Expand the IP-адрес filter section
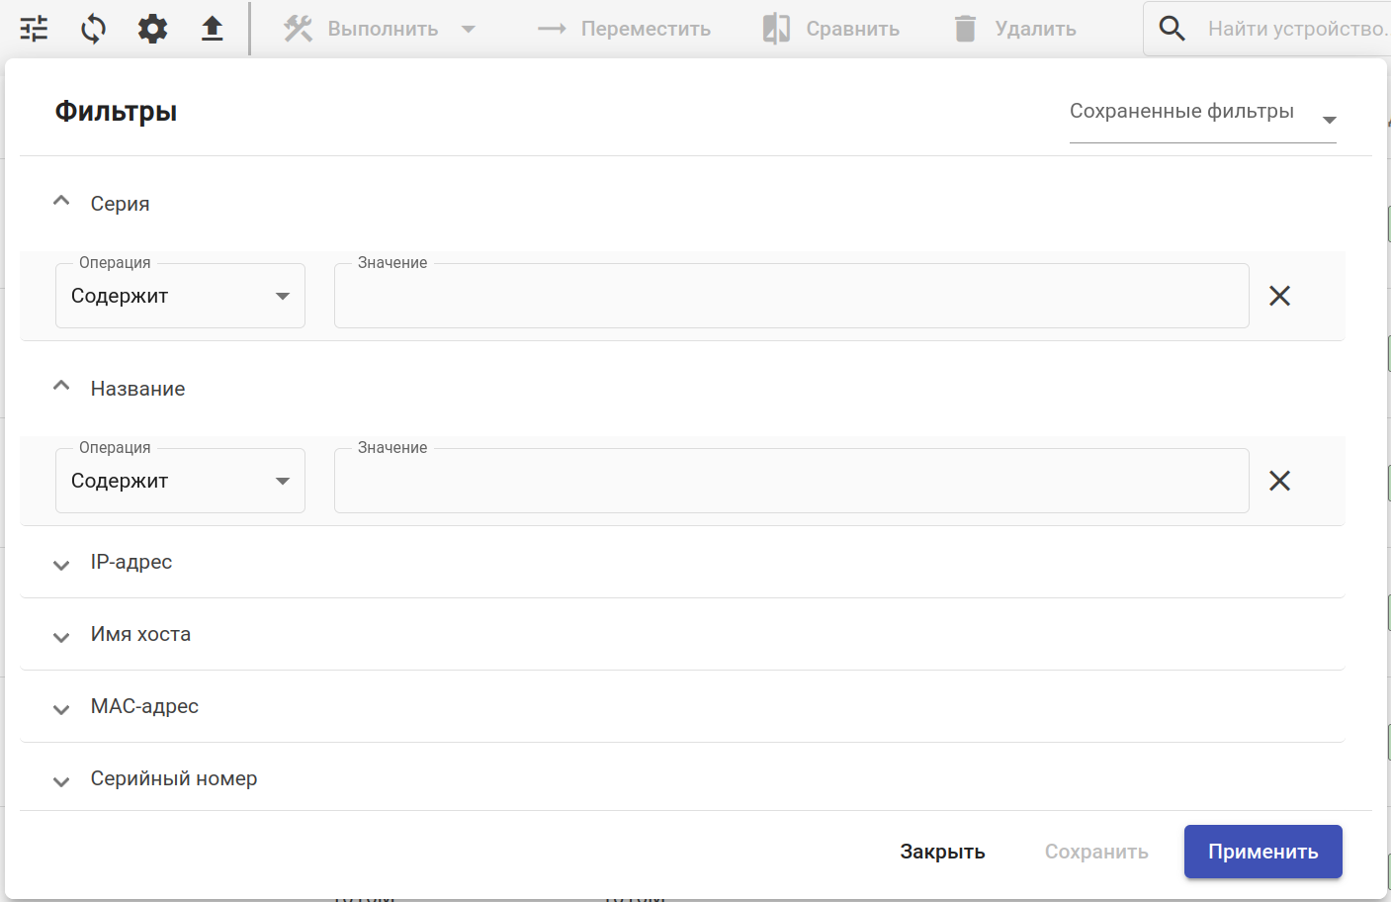 point(61,564)
